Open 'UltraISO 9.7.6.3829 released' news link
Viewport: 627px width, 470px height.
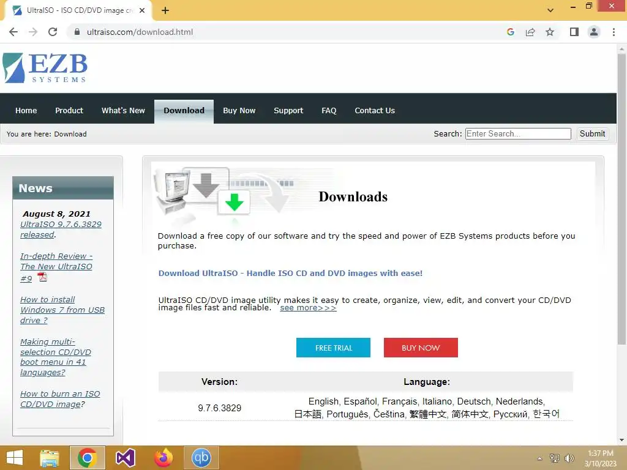tap(61, 229)
